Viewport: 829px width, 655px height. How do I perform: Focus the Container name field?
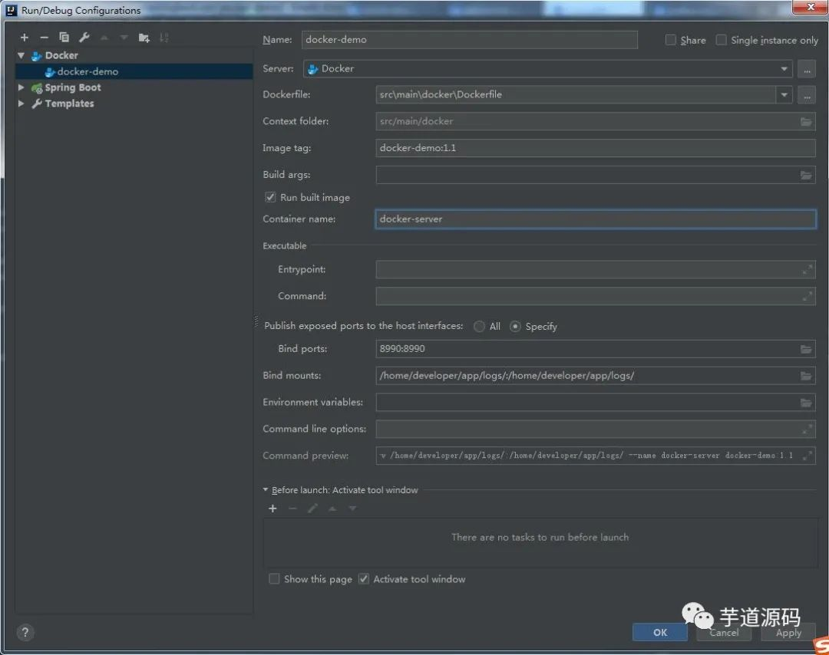click(596, 219)
